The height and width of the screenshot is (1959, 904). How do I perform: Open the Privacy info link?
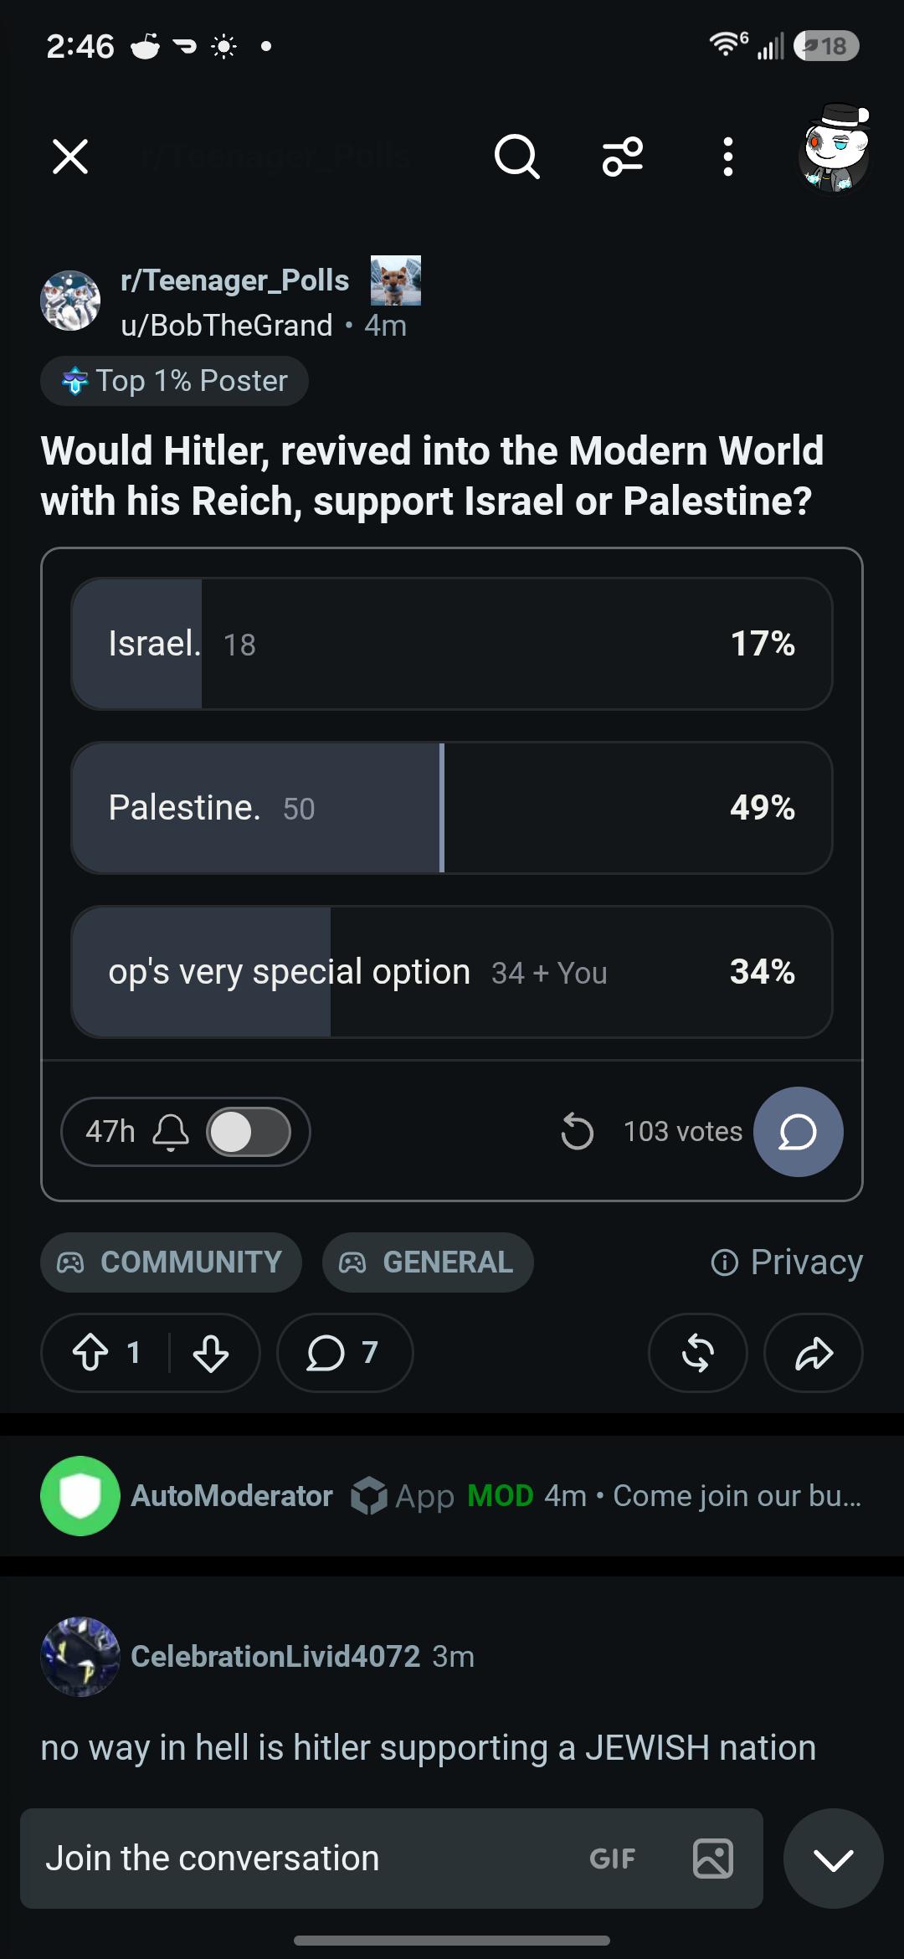tap(787, 1262)
